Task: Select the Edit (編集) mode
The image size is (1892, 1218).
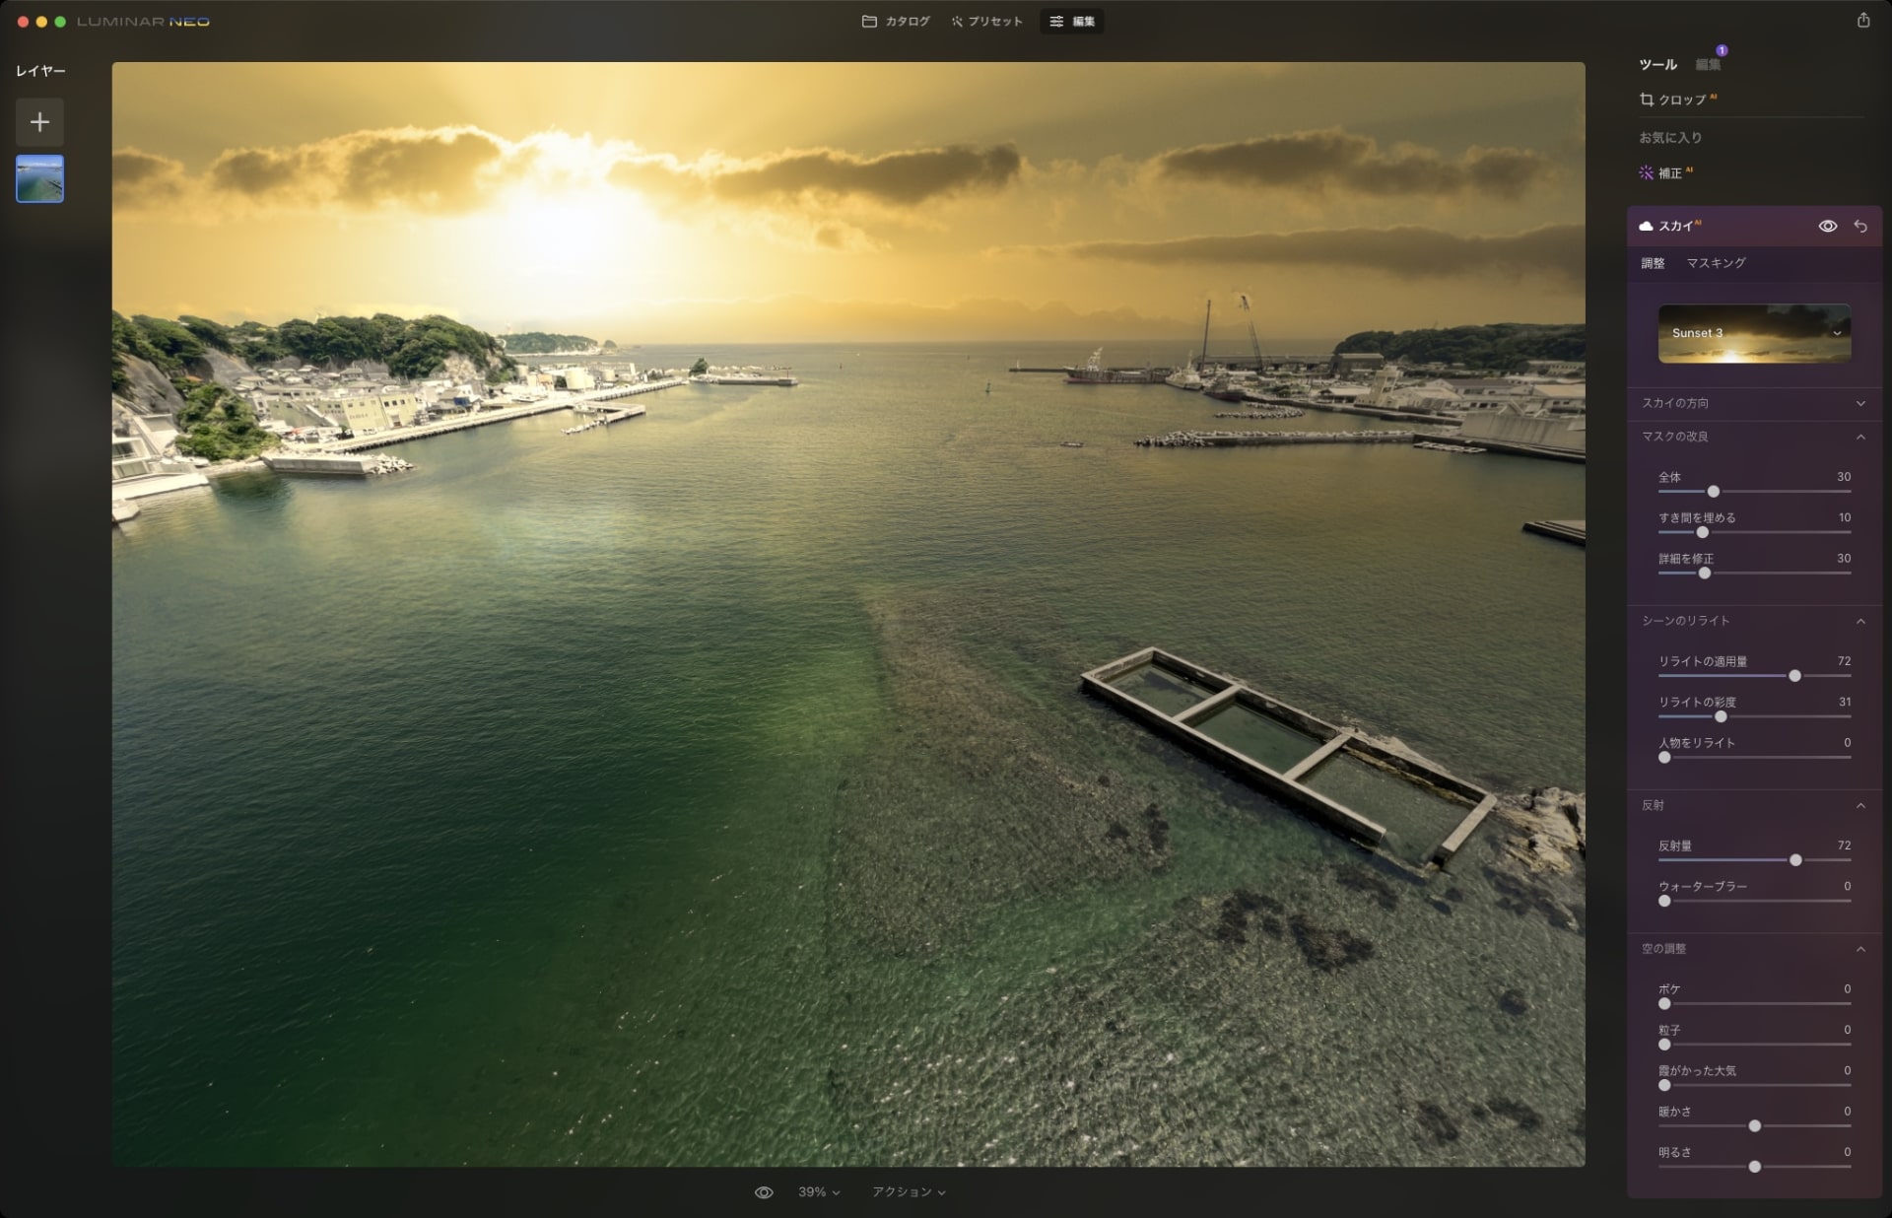Action: [1072, 22]
